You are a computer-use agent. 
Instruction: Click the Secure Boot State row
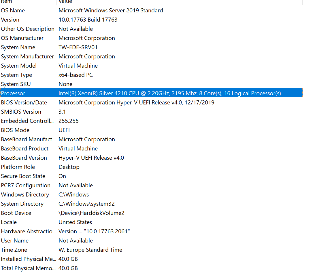[x=23, y=176]
